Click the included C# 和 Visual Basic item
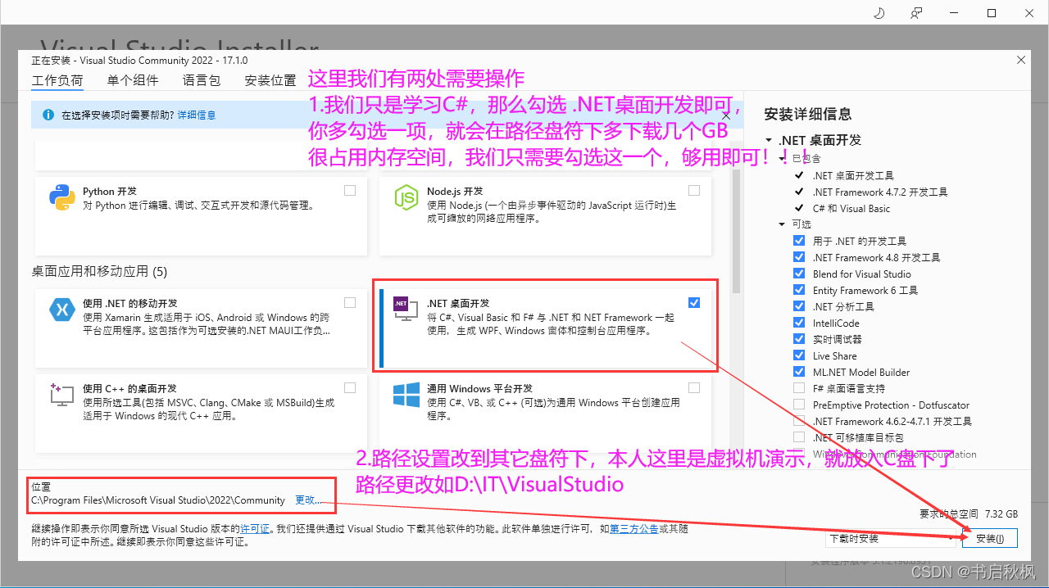 (851, 208)
